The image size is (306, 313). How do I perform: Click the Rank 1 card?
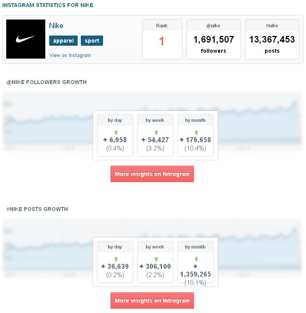162,39
